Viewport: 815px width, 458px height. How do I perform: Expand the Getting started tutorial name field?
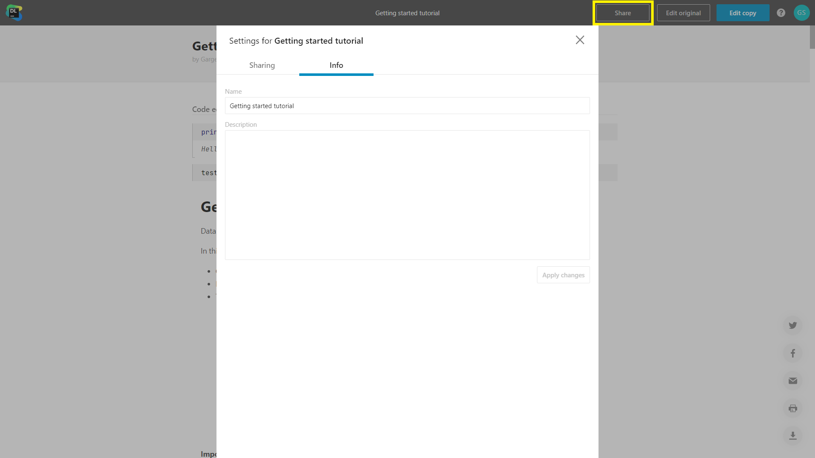click(407, 106)
